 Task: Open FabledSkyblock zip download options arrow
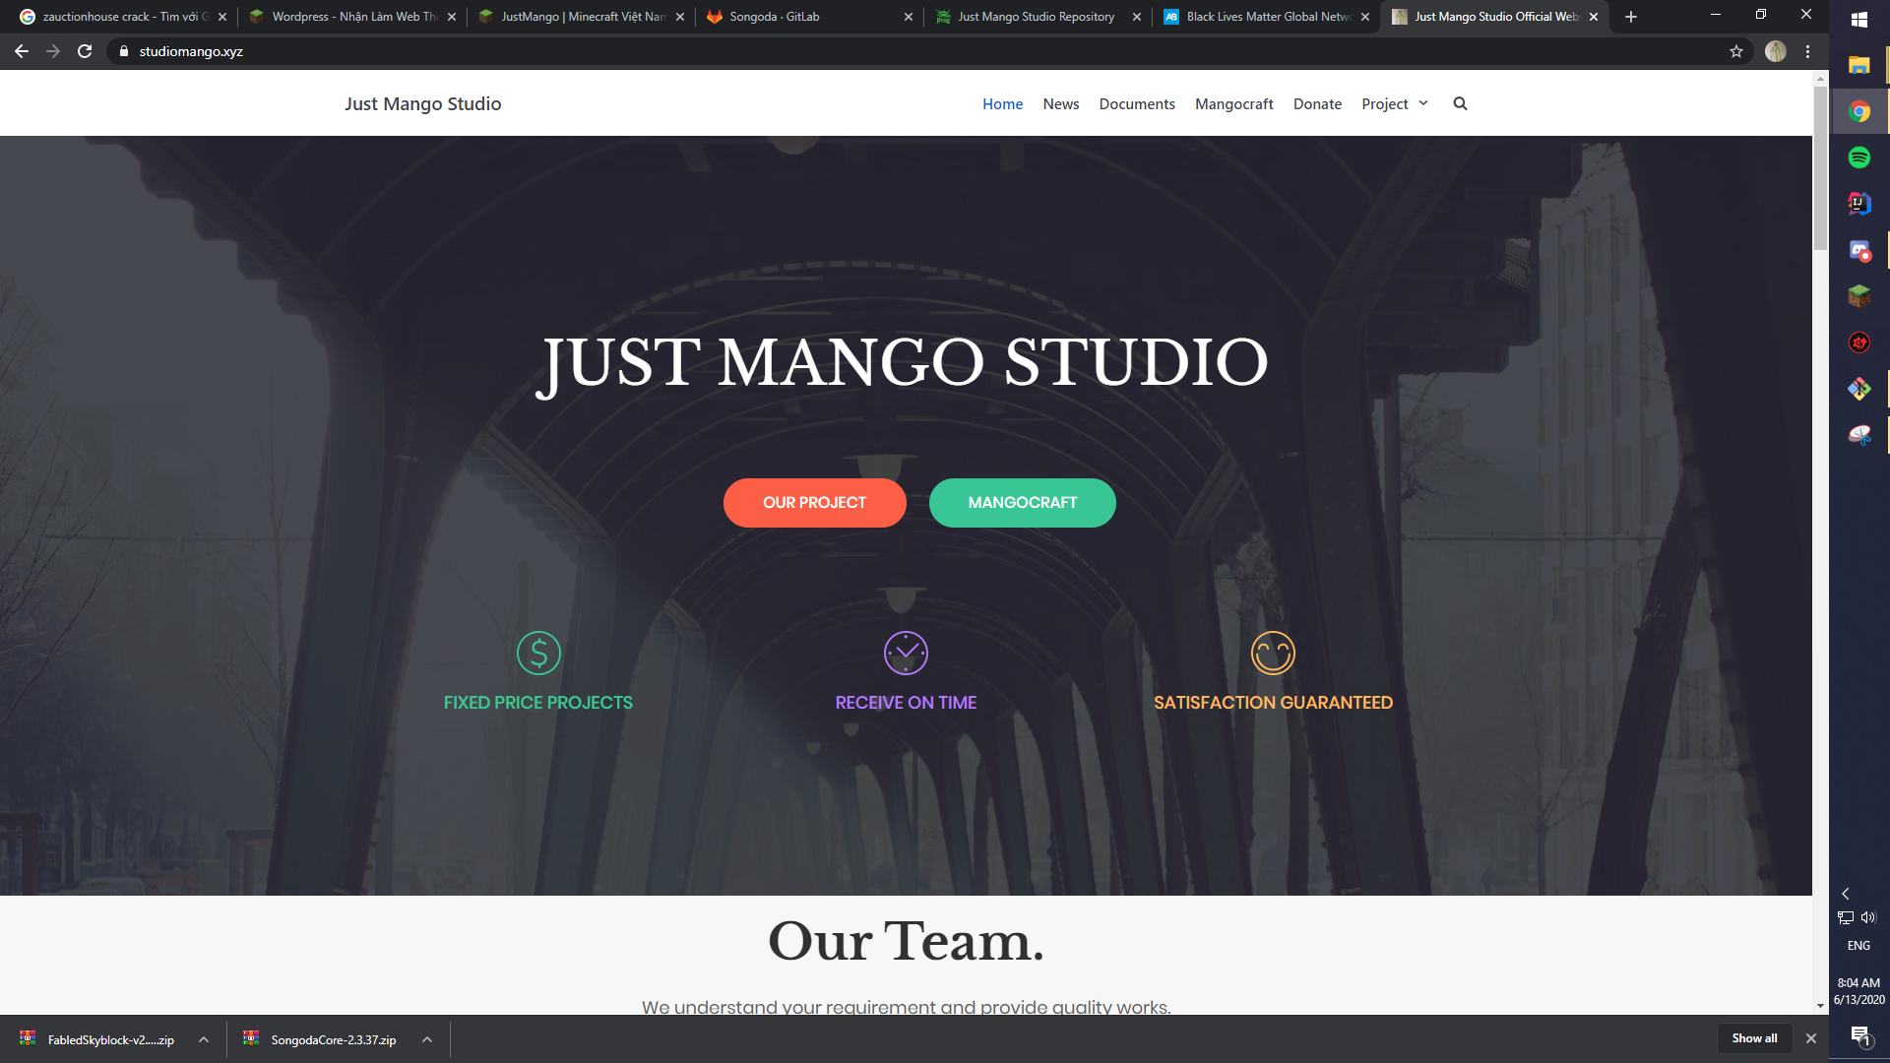[x=204, y=1039]
